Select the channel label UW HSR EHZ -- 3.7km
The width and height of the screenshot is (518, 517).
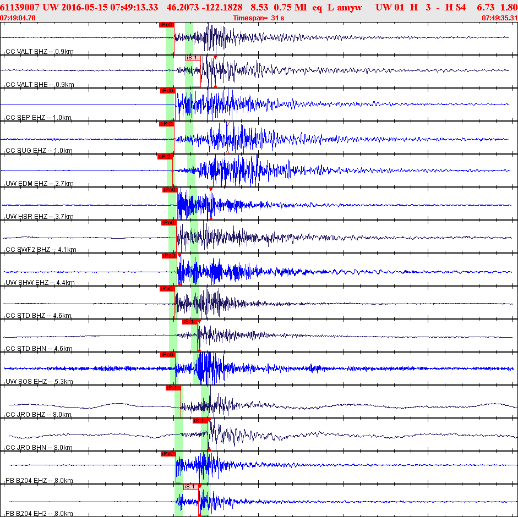40,217
